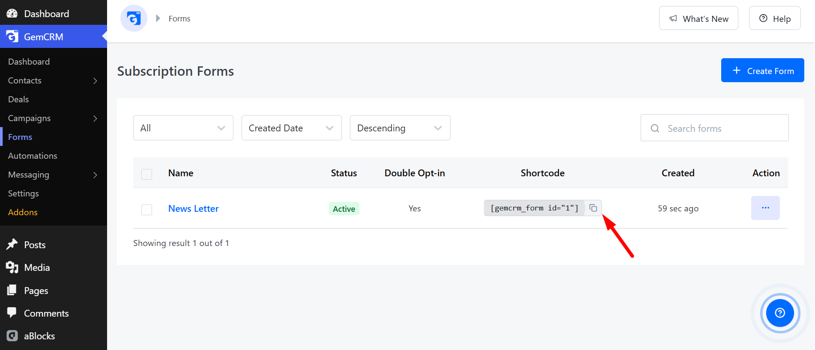Open the News Letter row action menu

(x=765, y=208)
